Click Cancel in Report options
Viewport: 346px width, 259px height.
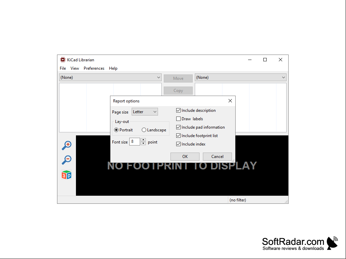click(x=217, y=157)
